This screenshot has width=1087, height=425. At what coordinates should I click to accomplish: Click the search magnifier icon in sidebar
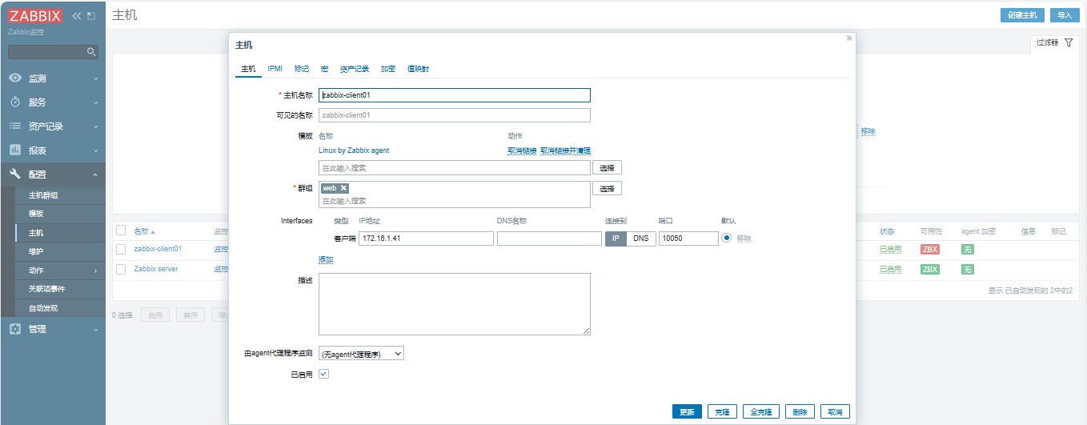(x=91, y=52)
